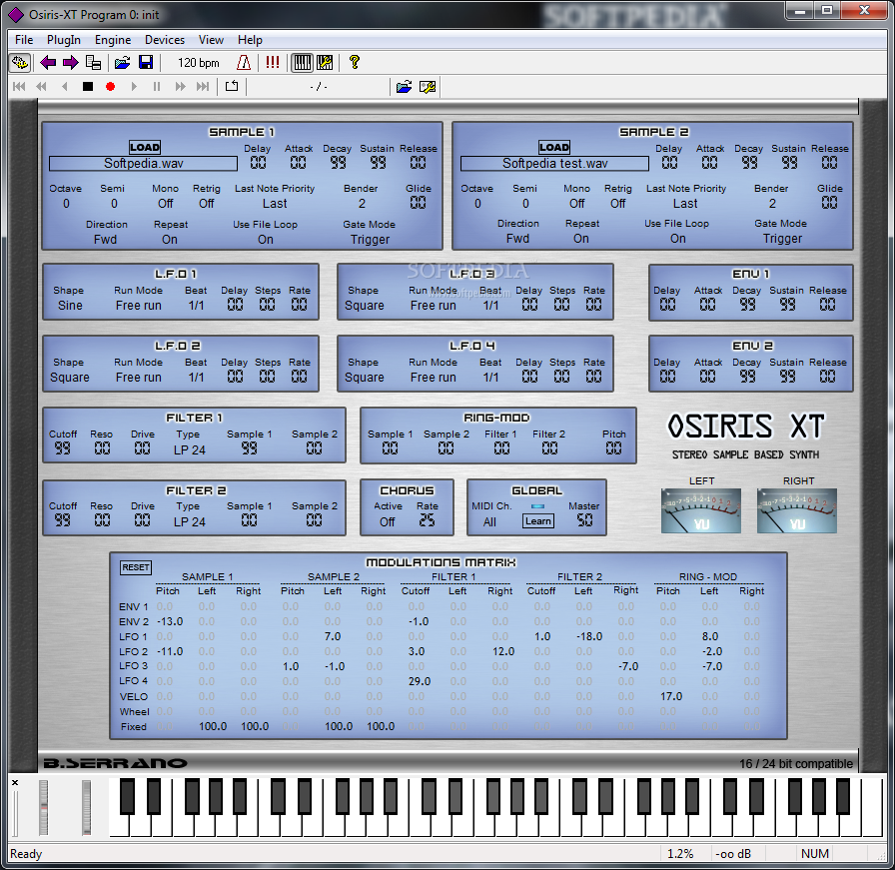The height and width of the screenshot is (870, 895).
Task: Toggle Sample 1 Use File Loop On
Action: point(266,240)
